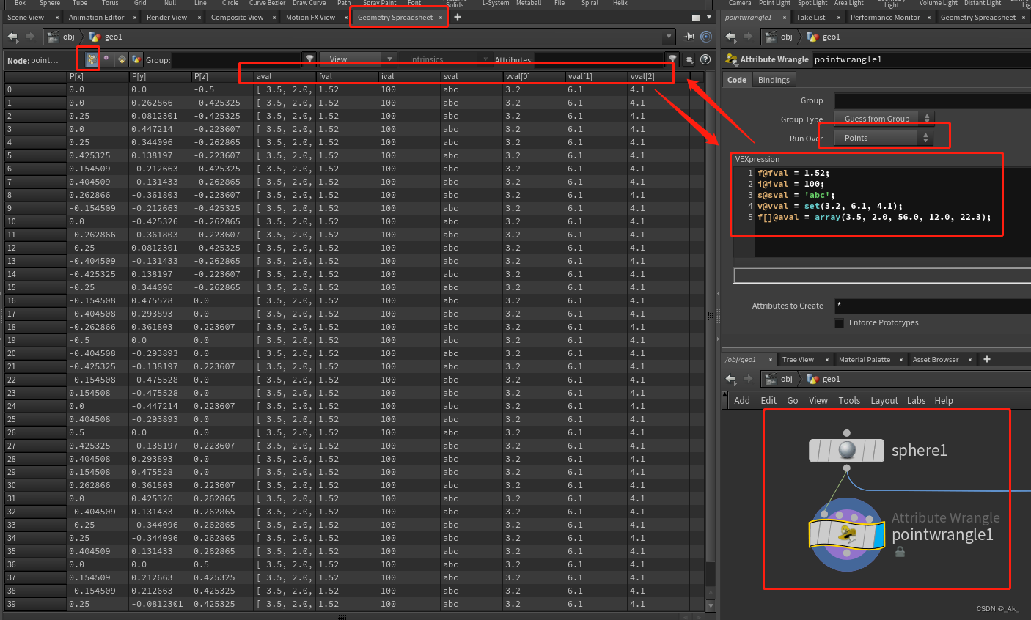The height and width of the screenshot is (620, 1031).
Task: Click the plus button to add a new pane tab
Action: [457, 16]
